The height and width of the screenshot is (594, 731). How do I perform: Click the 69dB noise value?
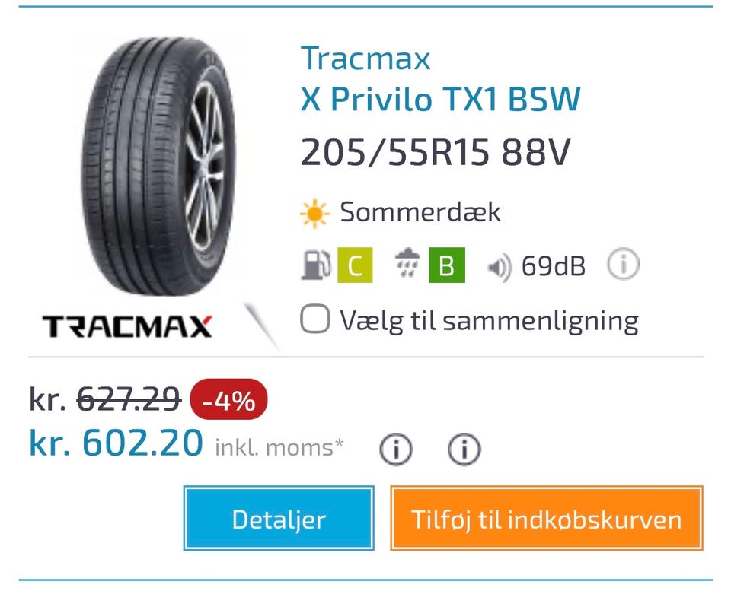(554, 267)
